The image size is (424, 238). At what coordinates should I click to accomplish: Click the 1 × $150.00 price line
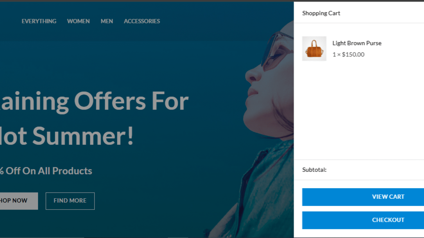click(348, 54)
